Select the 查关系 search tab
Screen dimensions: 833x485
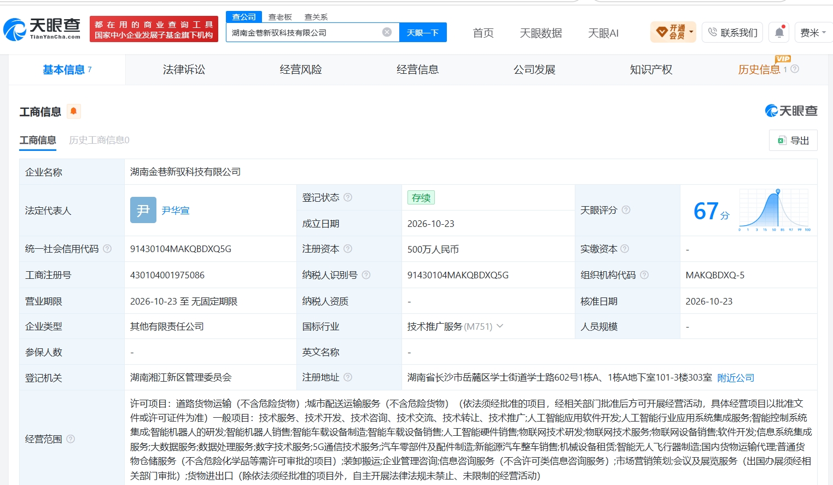coord(316,17)
